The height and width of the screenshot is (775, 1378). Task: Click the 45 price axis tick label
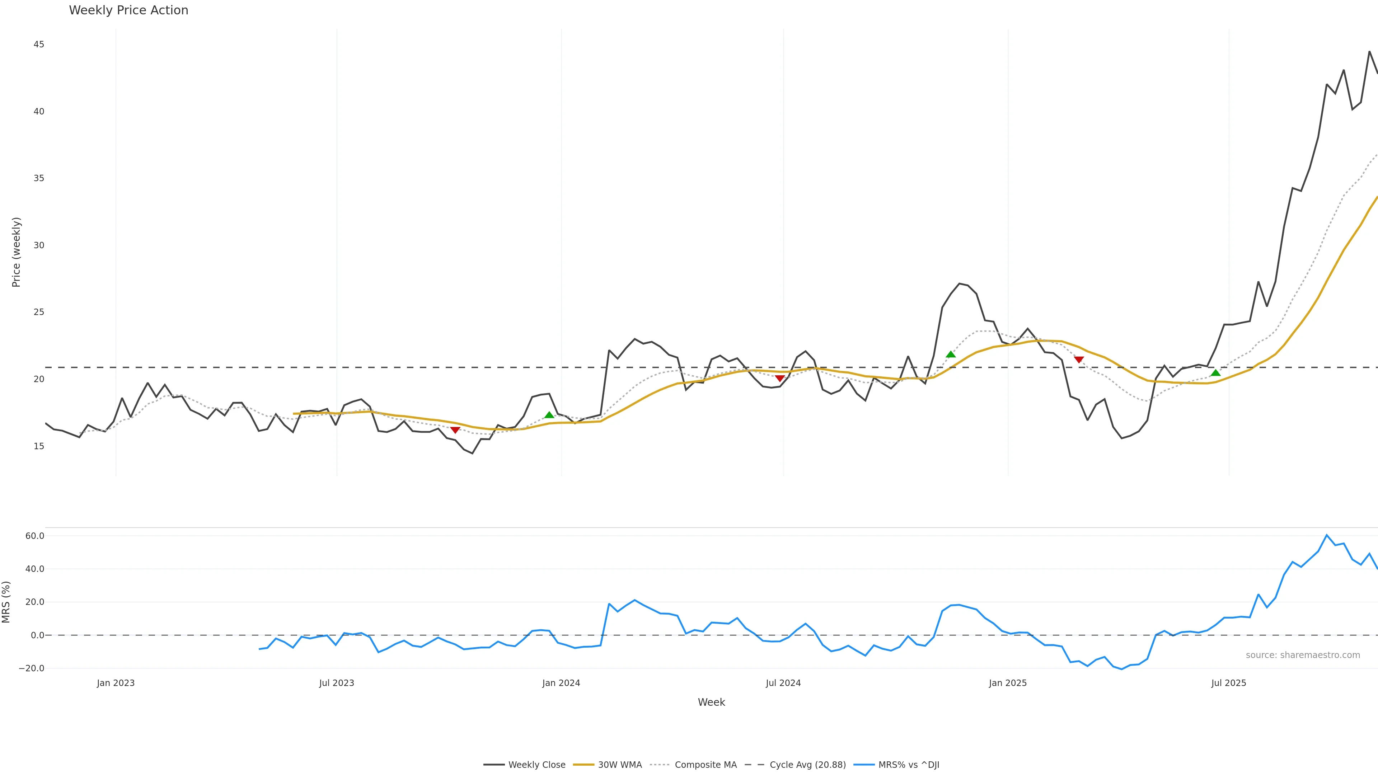tap(38, 44)
